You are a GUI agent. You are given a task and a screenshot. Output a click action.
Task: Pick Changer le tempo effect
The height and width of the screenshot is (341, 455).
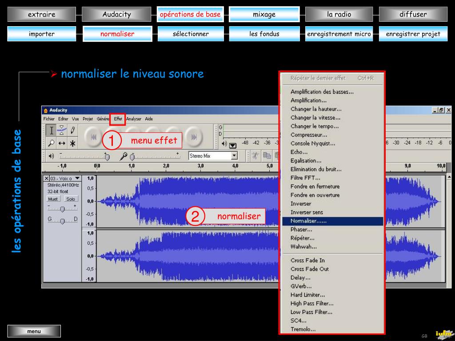pyautogui.click(x=332, y=127)
